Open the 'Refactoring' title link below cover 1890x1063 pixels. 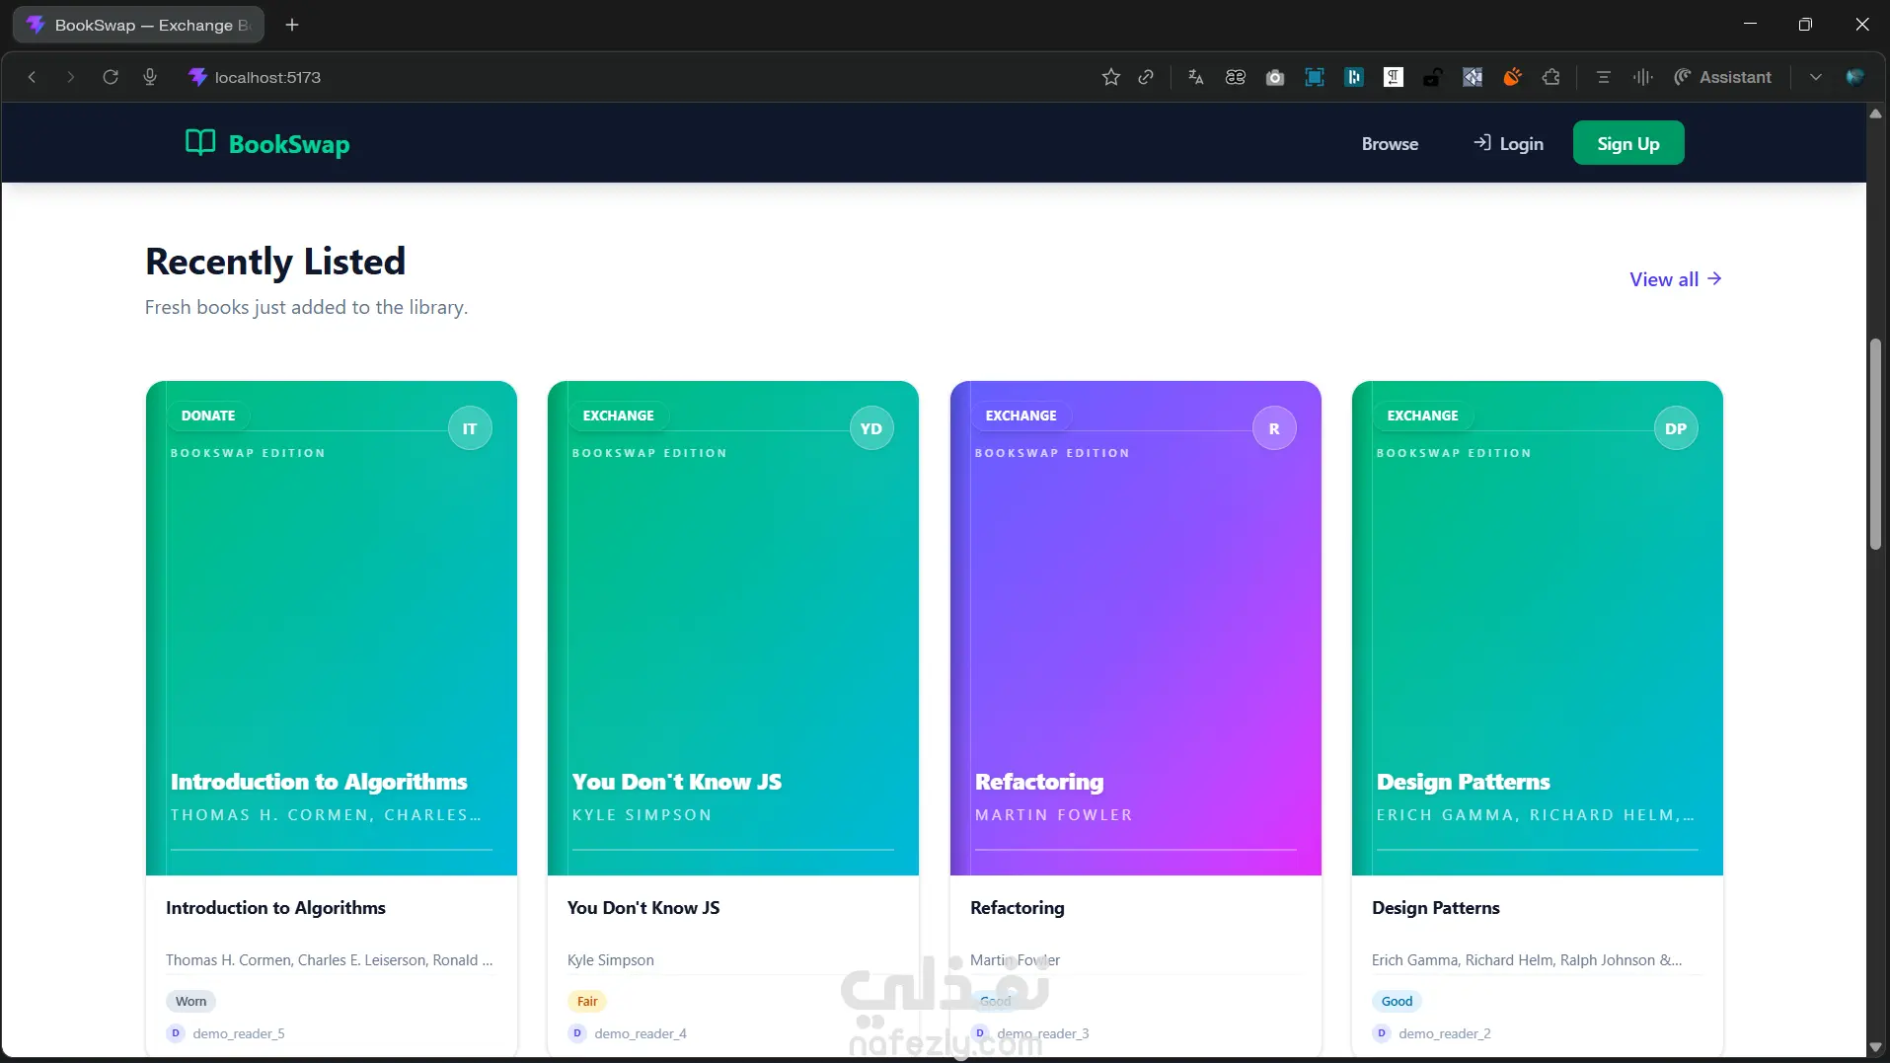[1018, 908]
